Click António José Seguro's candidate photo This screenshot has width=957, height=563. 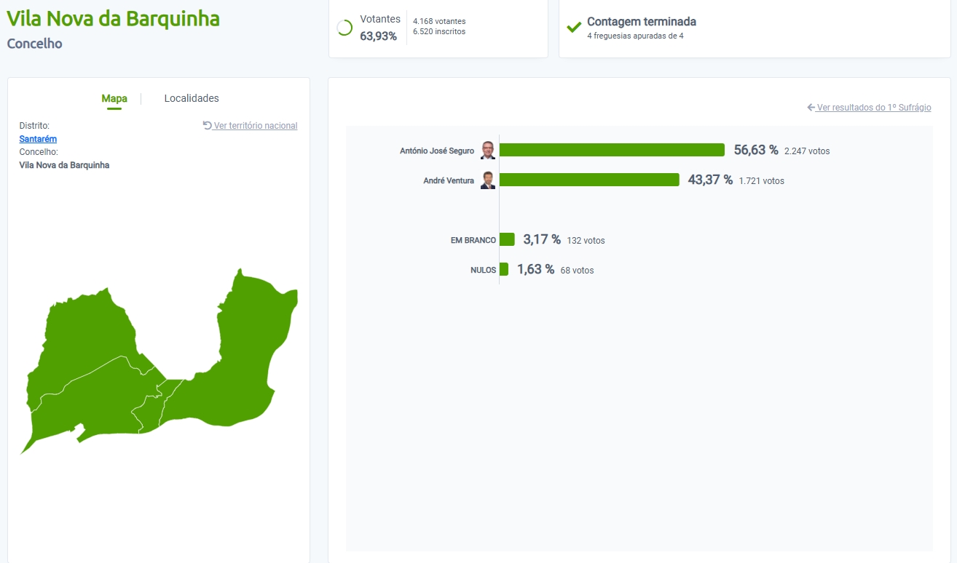pyautogui.click(x=488, y=151)
